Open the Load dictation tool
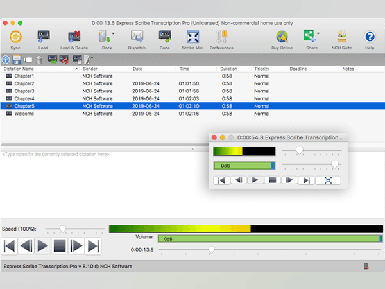 pyautogui.click(x=44, y=37)
